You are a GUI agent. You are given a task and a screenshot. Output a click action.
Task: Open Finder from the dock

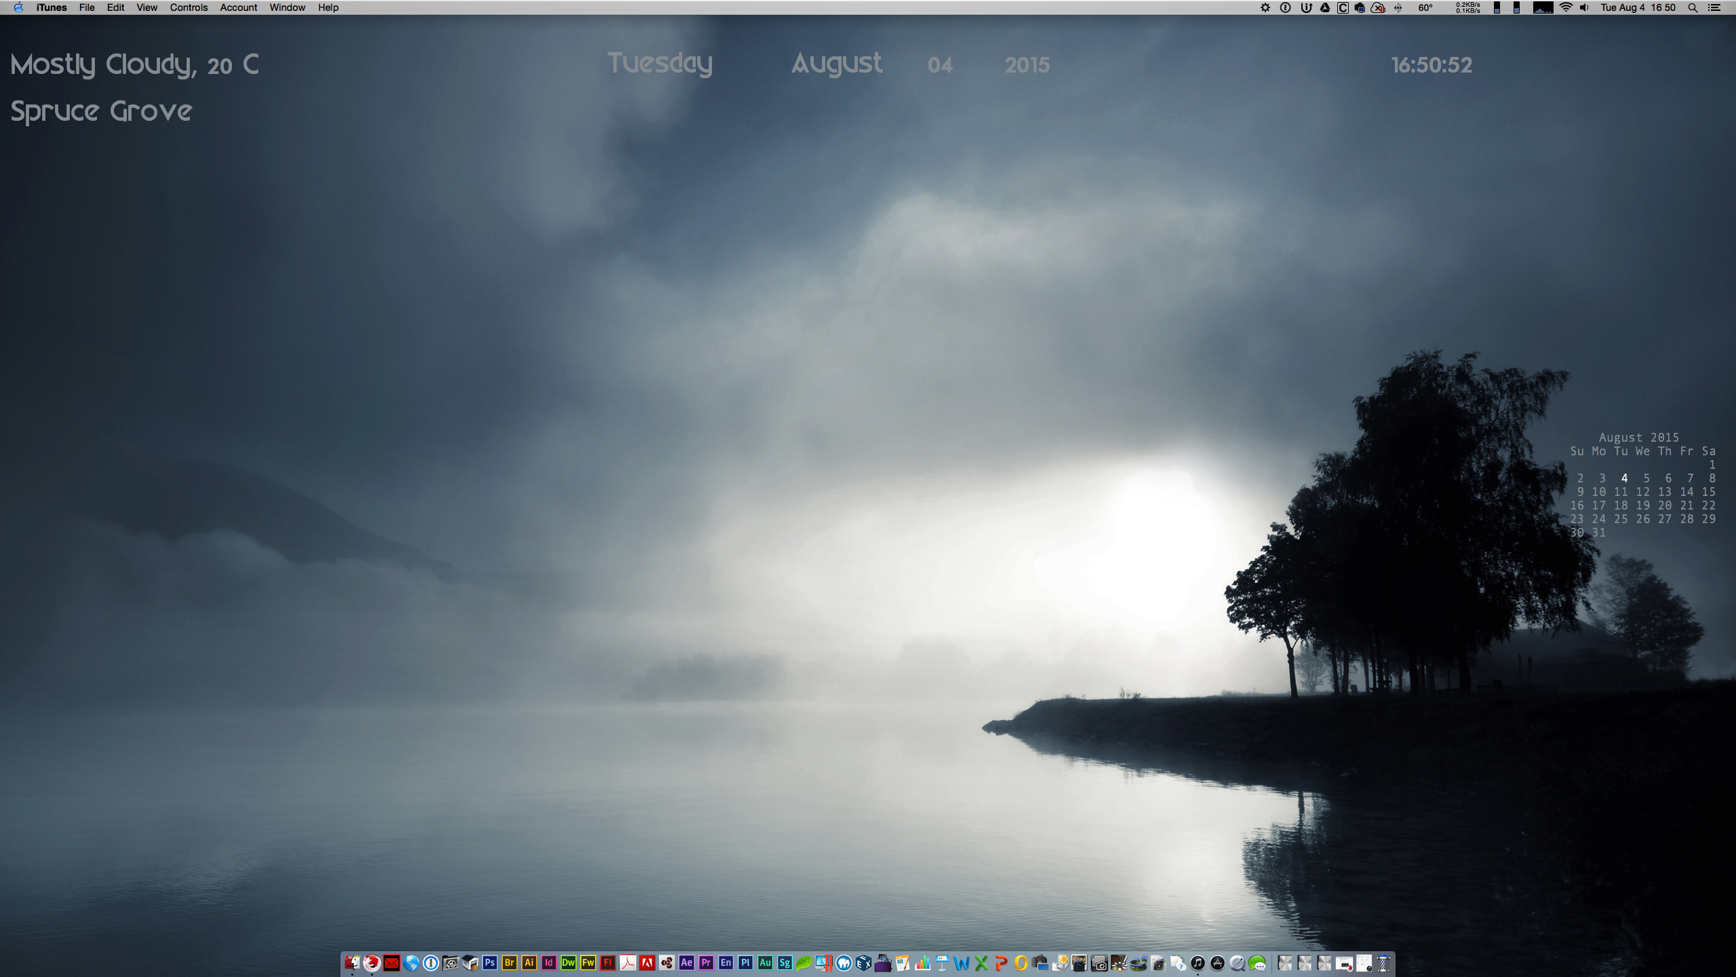click(352, 963)
